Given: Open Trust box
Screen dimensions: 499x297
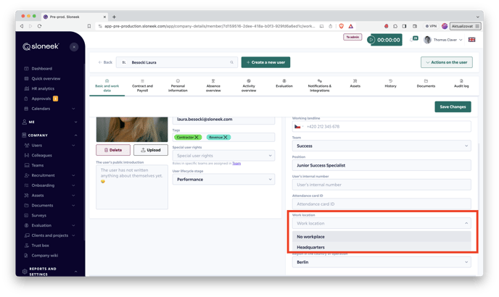Looking at the screenshot, I should pos(40,246).
